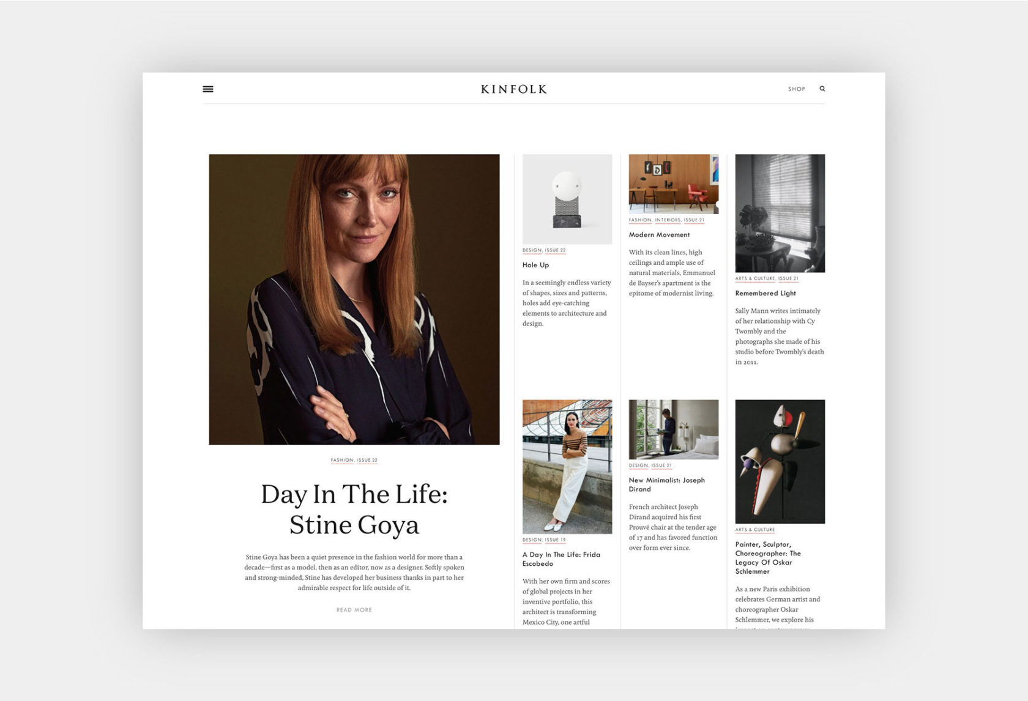
Task: Click description 'With her own firm and scores'
Action: point(566,602)
